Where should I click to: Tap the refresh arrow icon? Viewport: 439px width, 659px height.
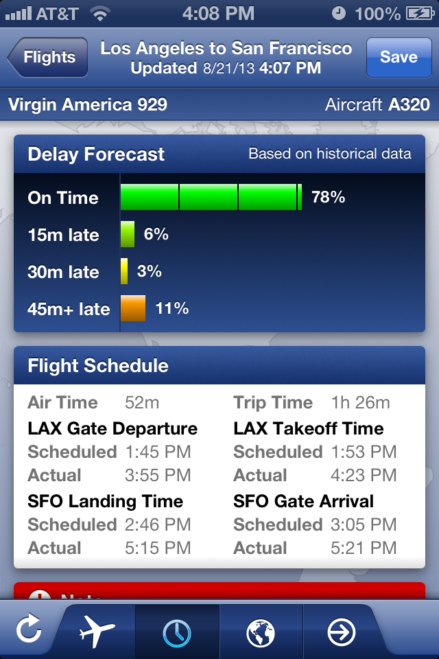[x=29, y=629]
